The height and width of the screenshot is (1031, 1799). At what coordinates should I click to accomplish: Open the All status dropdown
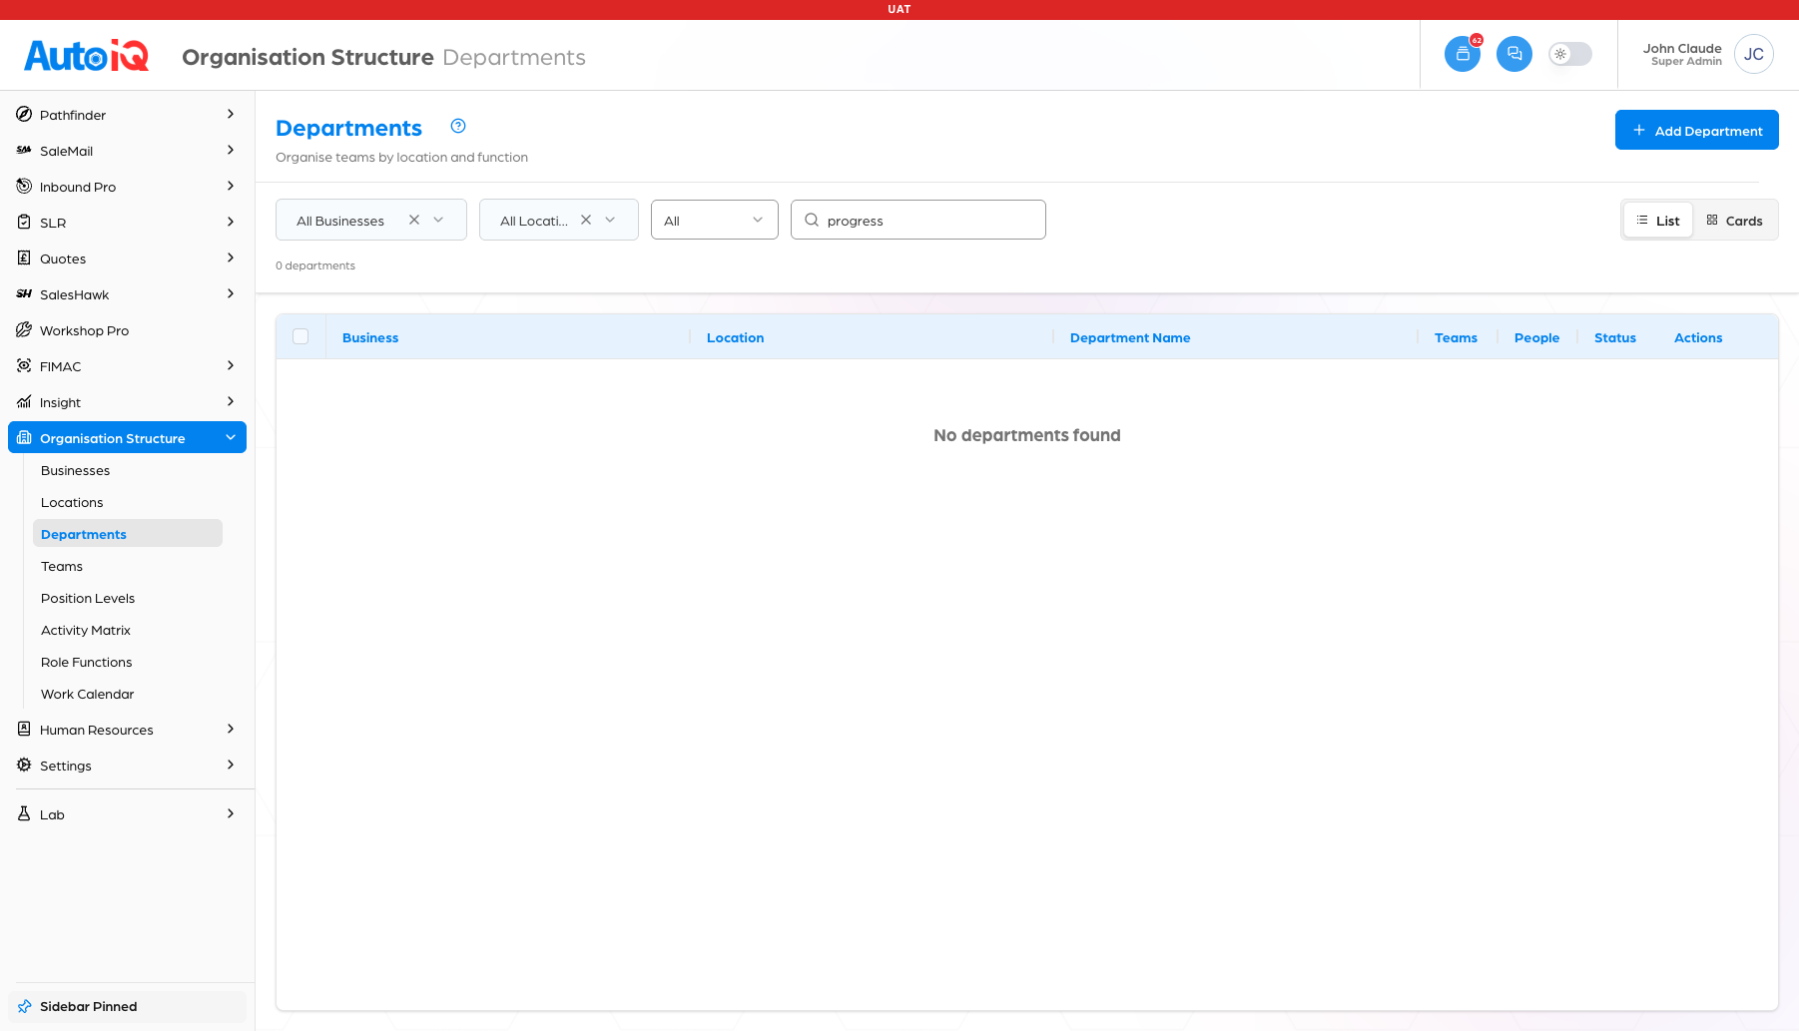(x=715, y=220)
